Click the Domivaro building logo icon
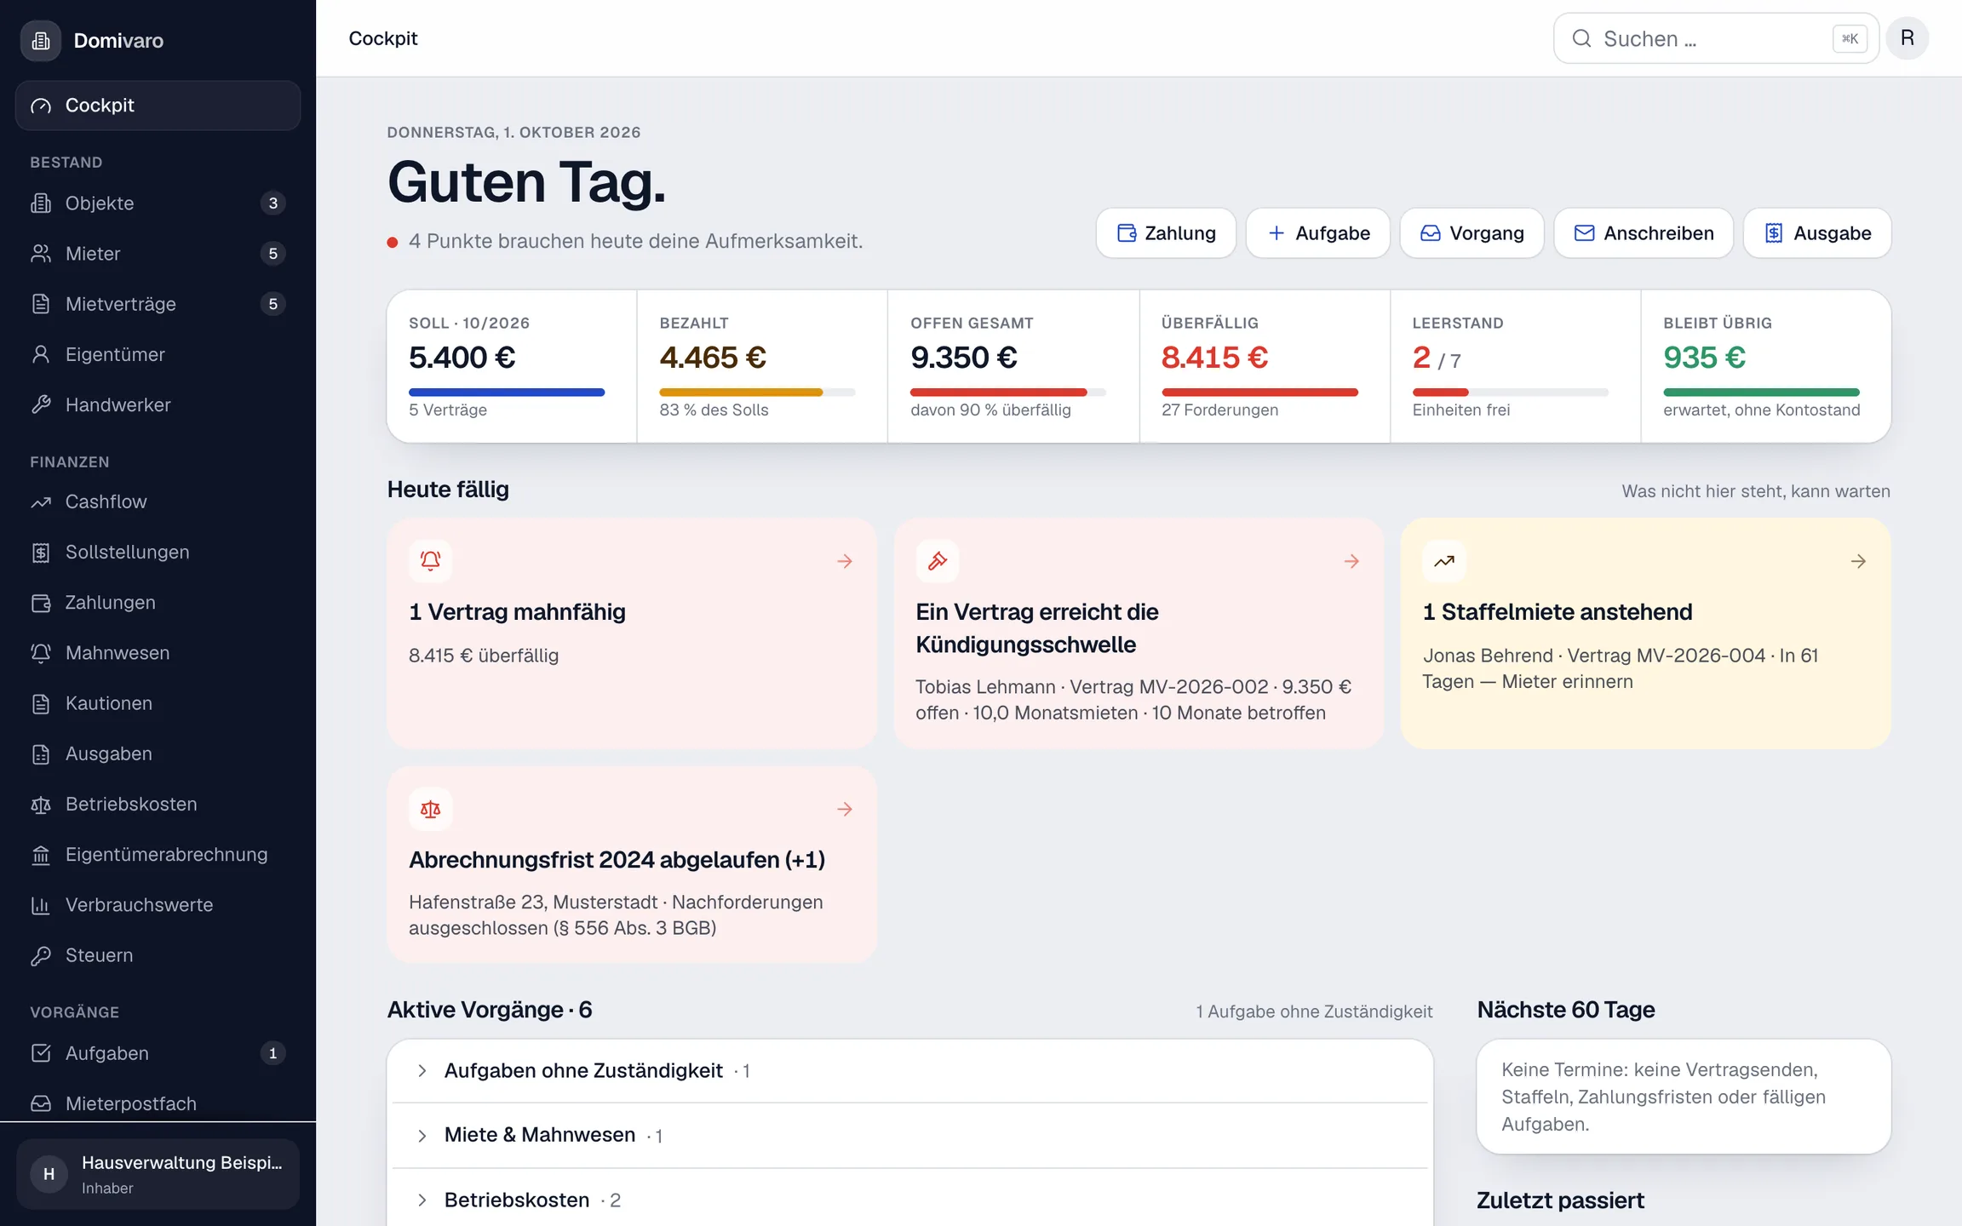This screenshot has height=1226, width=1962. (41, 40)
